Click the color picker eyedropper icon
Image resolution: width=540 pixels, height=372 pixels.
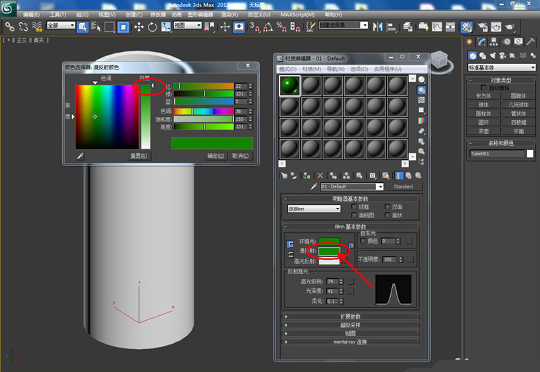(80, 155)
